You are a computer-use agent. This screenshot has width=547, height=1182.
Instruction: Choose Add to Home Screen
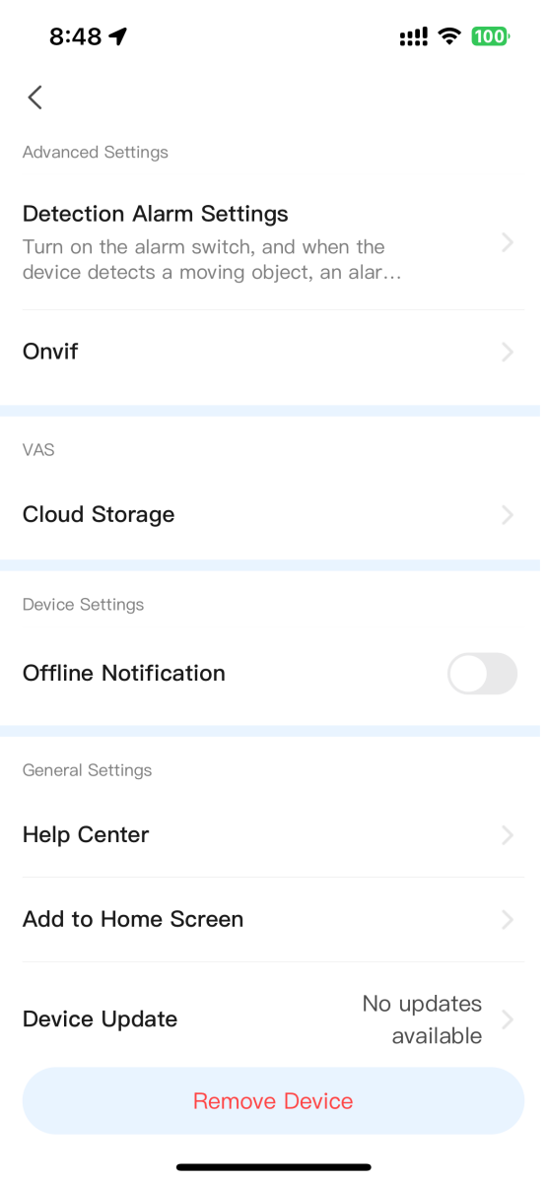click(273, 920)
